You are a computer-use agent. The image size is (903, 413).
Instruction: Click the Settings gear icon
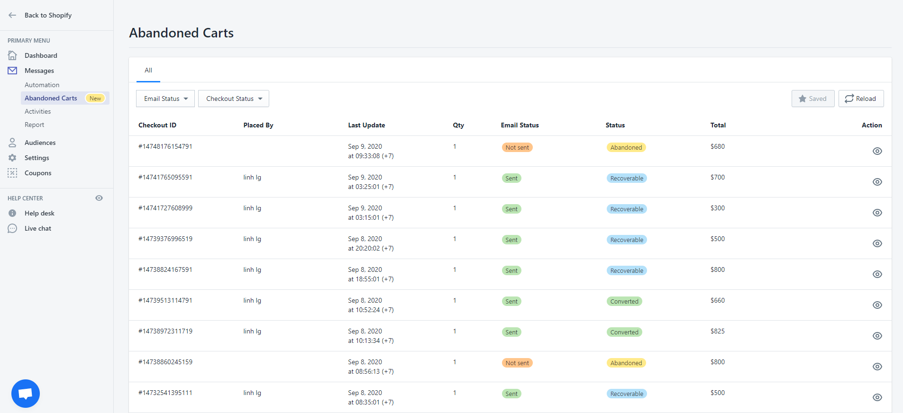tap(12, 158)
